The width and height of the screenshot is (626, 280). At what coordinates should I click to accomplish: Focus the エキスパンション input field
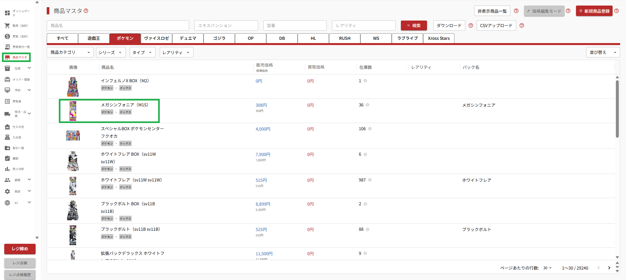click(x=226, y=25)
